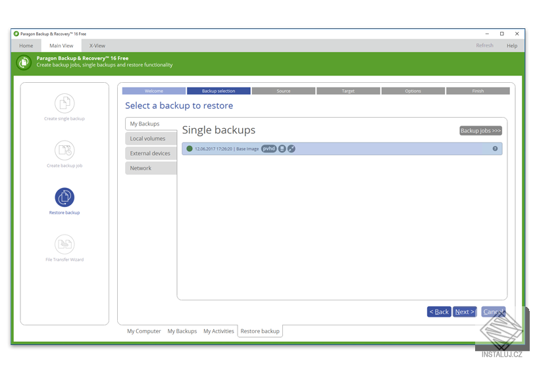
Task: Click the Create backup job icon
Action: 64,151
